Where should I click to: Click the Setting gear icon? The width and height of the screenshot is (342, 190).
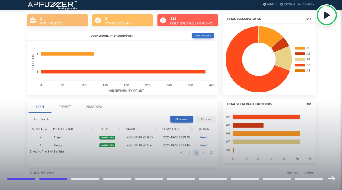tap(281, 5)
